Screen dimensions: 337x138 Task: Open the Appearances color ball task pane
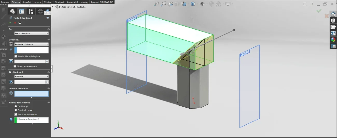pos(333,40)
